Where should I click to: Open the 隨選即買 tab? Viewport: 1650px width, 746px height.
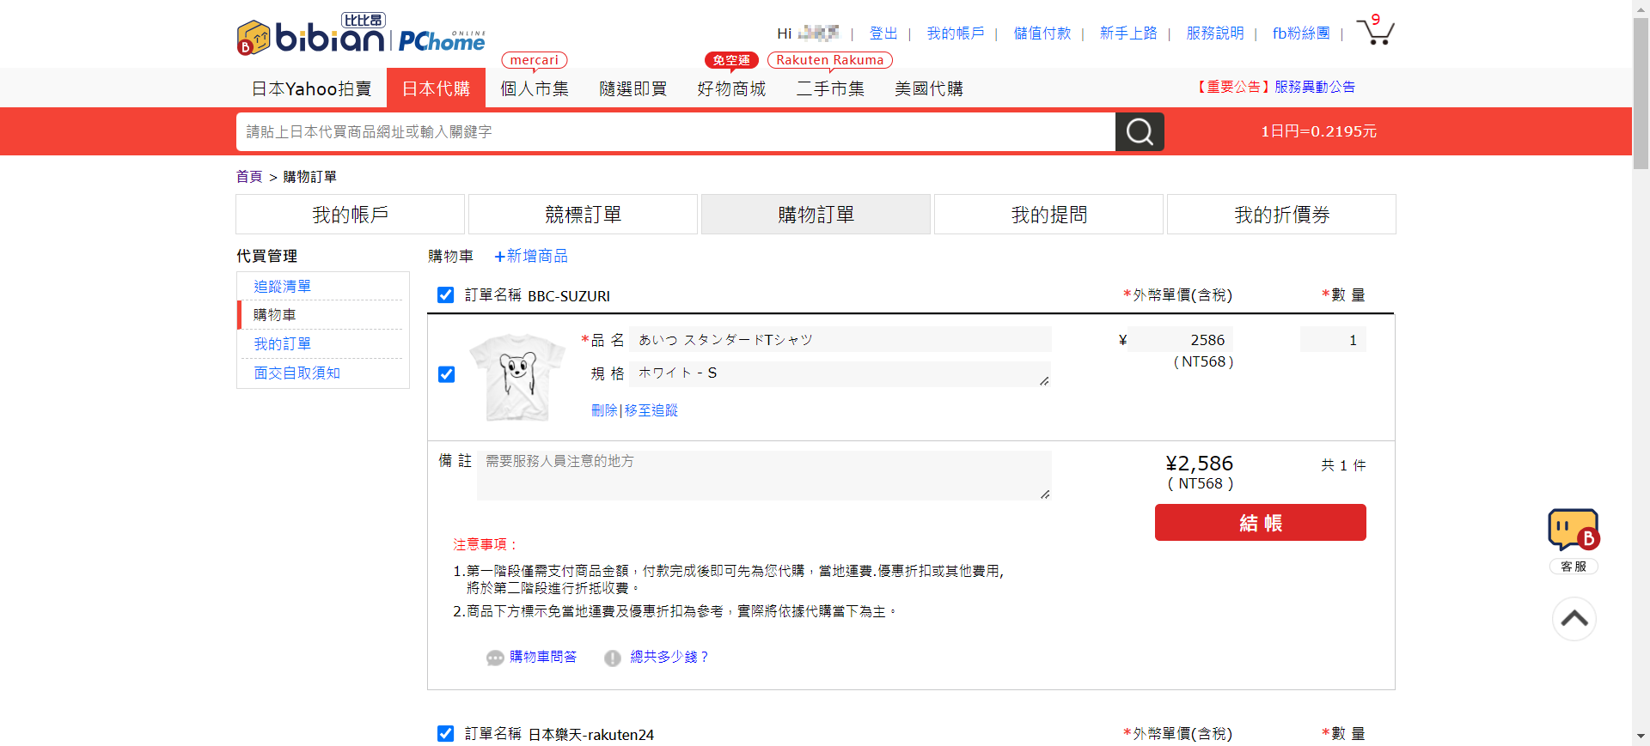633,88
